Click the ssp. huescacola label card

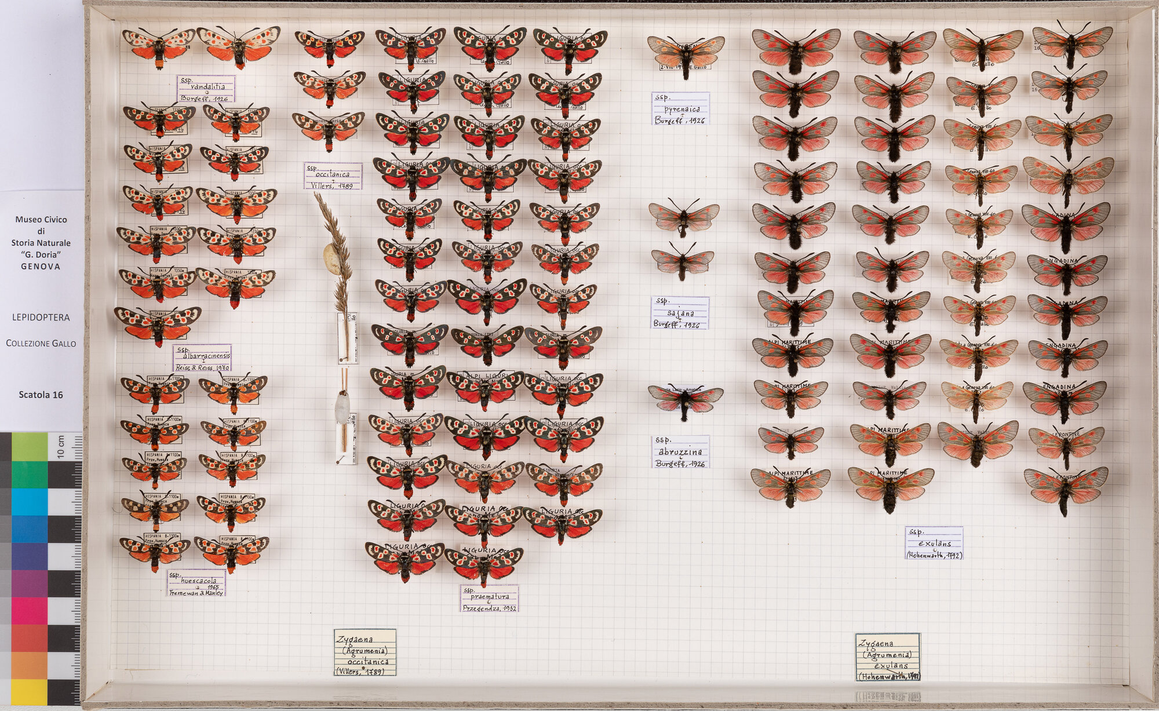pos(196,582)
